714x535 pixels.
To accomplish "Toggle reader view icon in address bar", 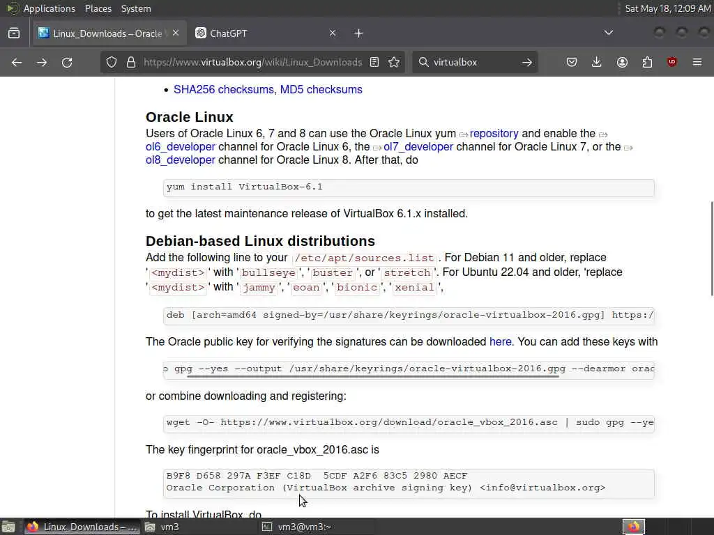I will 374,62.
